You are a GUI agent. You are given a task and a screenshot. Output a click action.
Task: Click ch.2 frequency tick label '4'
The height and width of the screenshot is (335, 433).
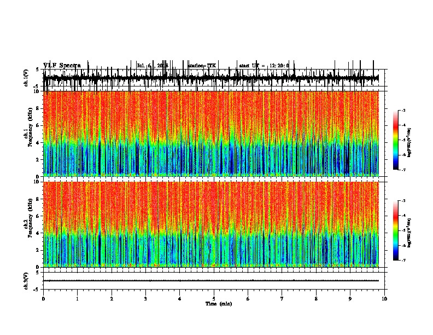coord(38,233)
